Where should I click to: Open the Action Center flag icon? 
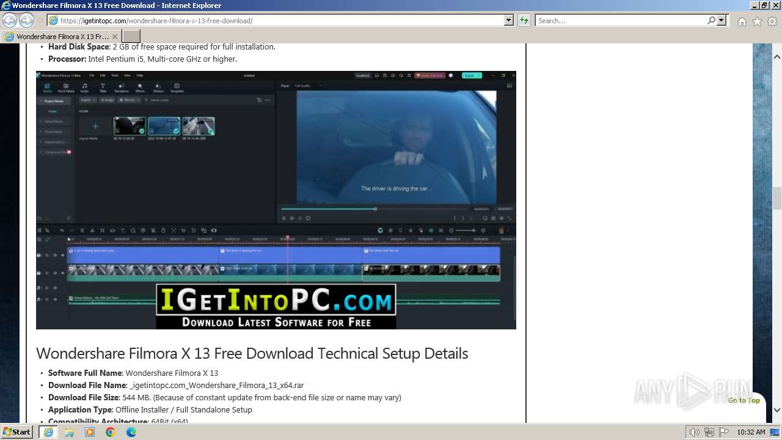[x=723, y=432]
